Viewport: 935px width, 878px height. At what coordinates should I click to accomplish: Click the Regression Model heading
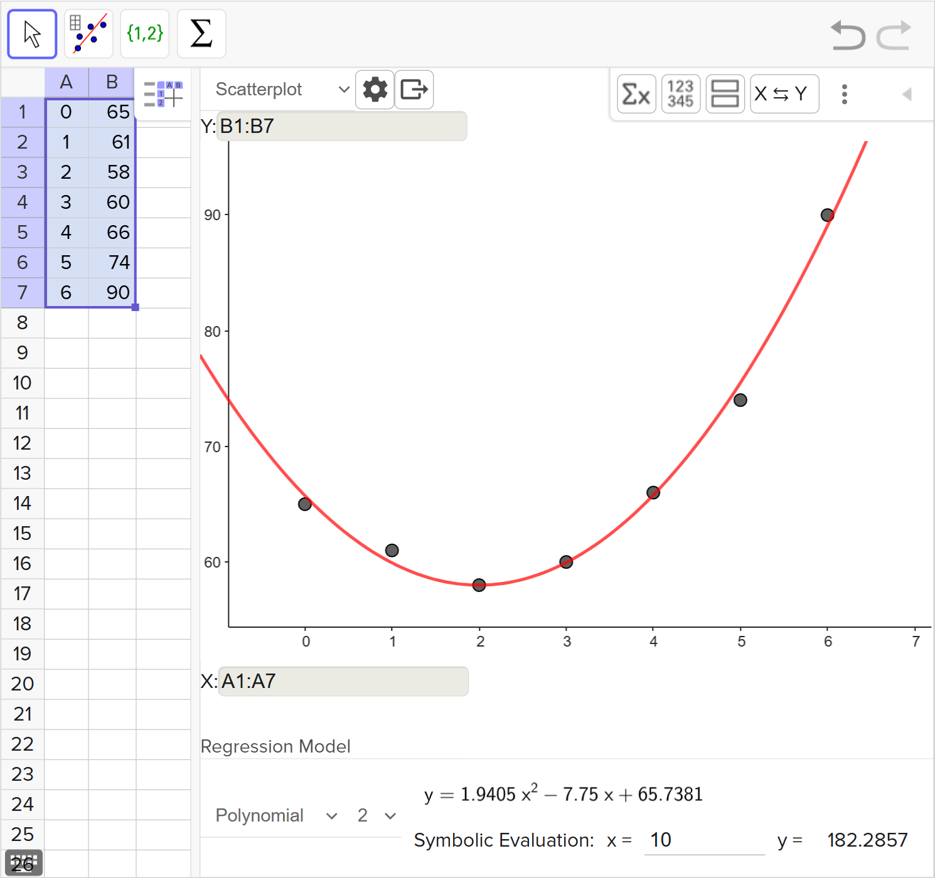pyautogui.click(x=275, y=746)
